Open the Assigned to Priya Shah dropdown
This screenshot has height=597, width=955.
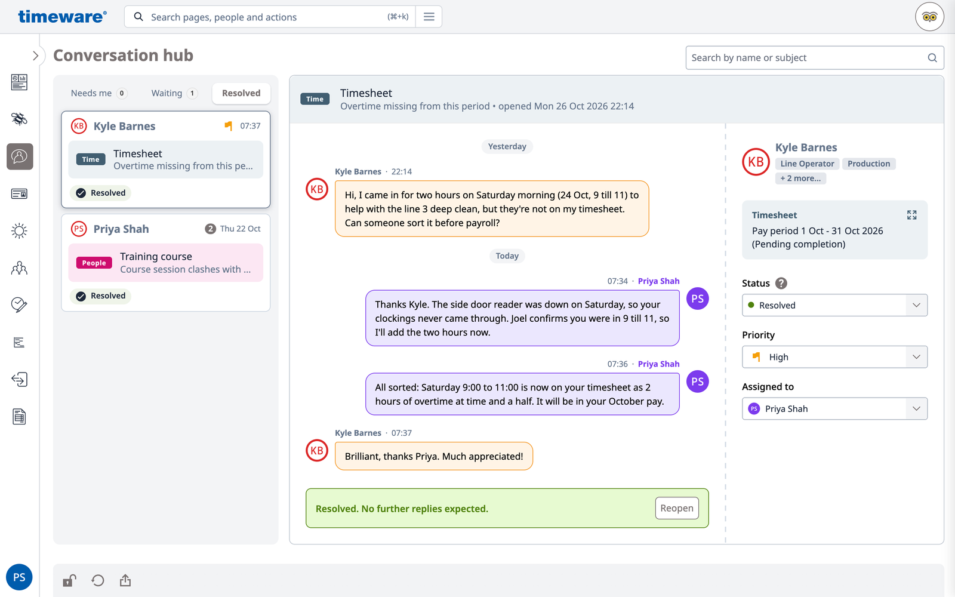point(834,409)
